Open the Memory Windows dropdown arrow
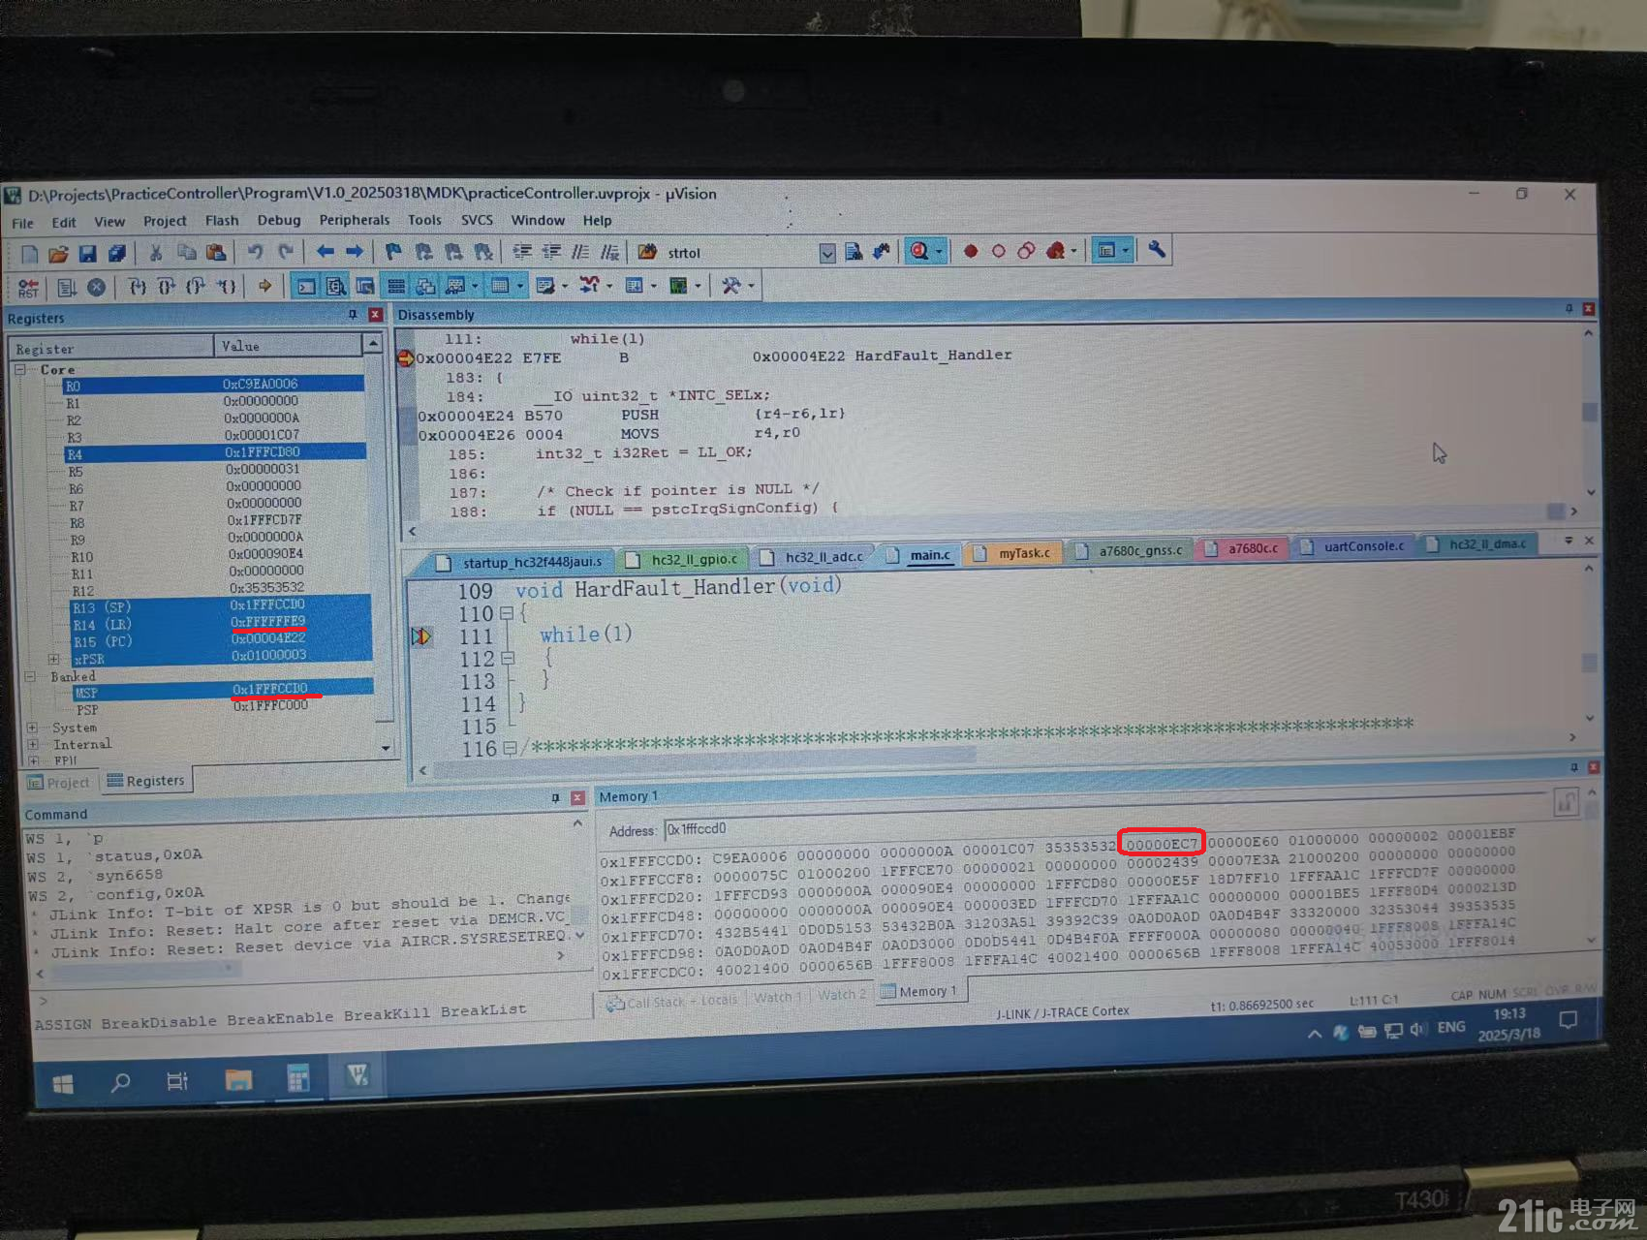This screenshot has width=1647, height=1240. (x=520, y=286)
